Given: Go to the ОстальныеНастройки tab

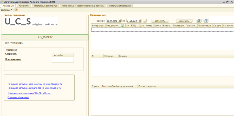Looking at the screenshot, I should 120,5.
